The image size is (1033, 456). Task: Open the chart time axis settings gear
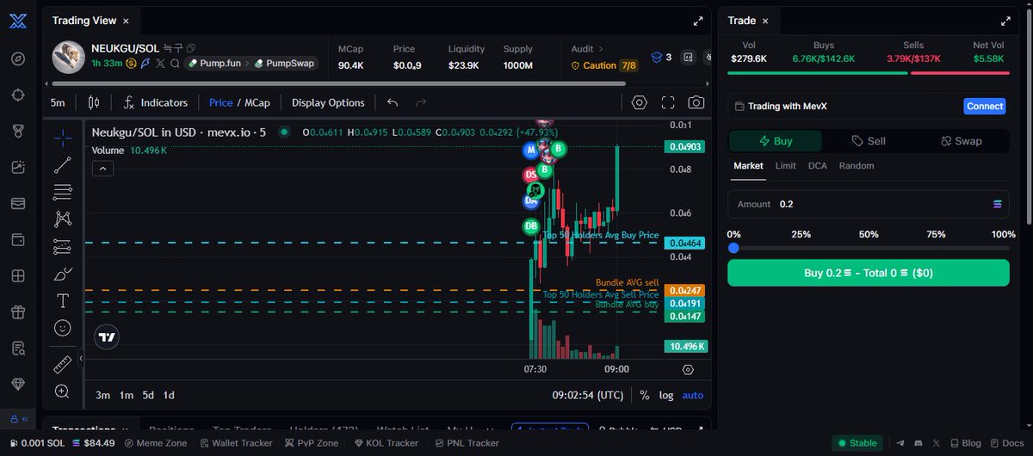[688, 369]
